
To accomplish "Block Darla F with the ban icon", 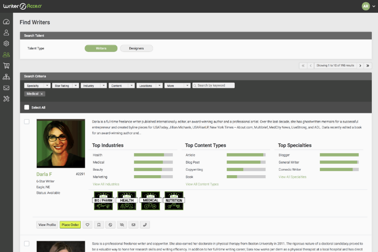I will [110, 225].
